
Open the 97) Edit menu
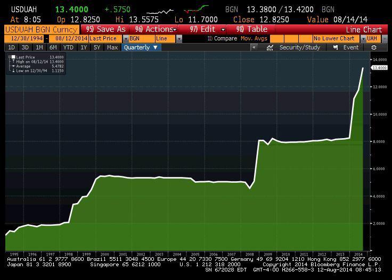[207, 30]
